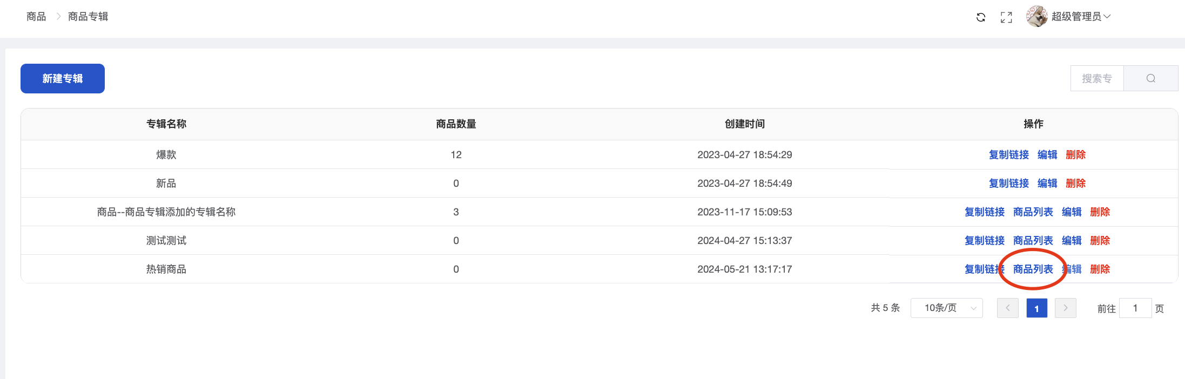
Task: Copy link for the 爆款 album
Action: pyautogui.click(x=1008, y=155)
